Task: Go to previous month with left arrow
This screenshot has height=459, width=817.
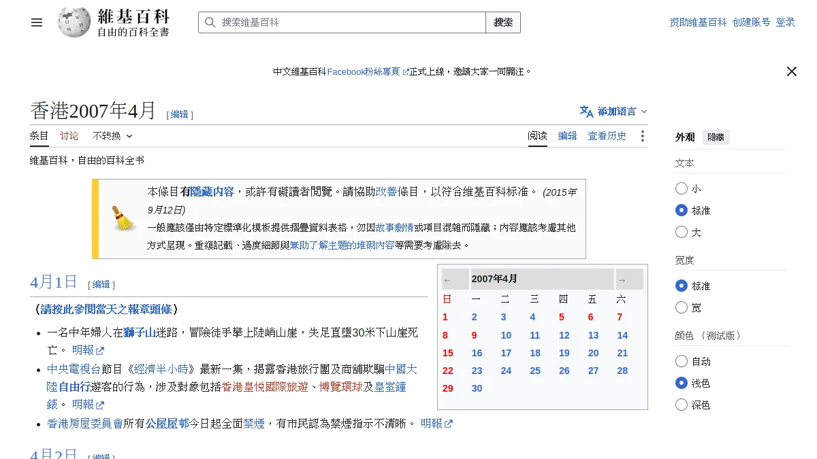Action: (447, 279)
